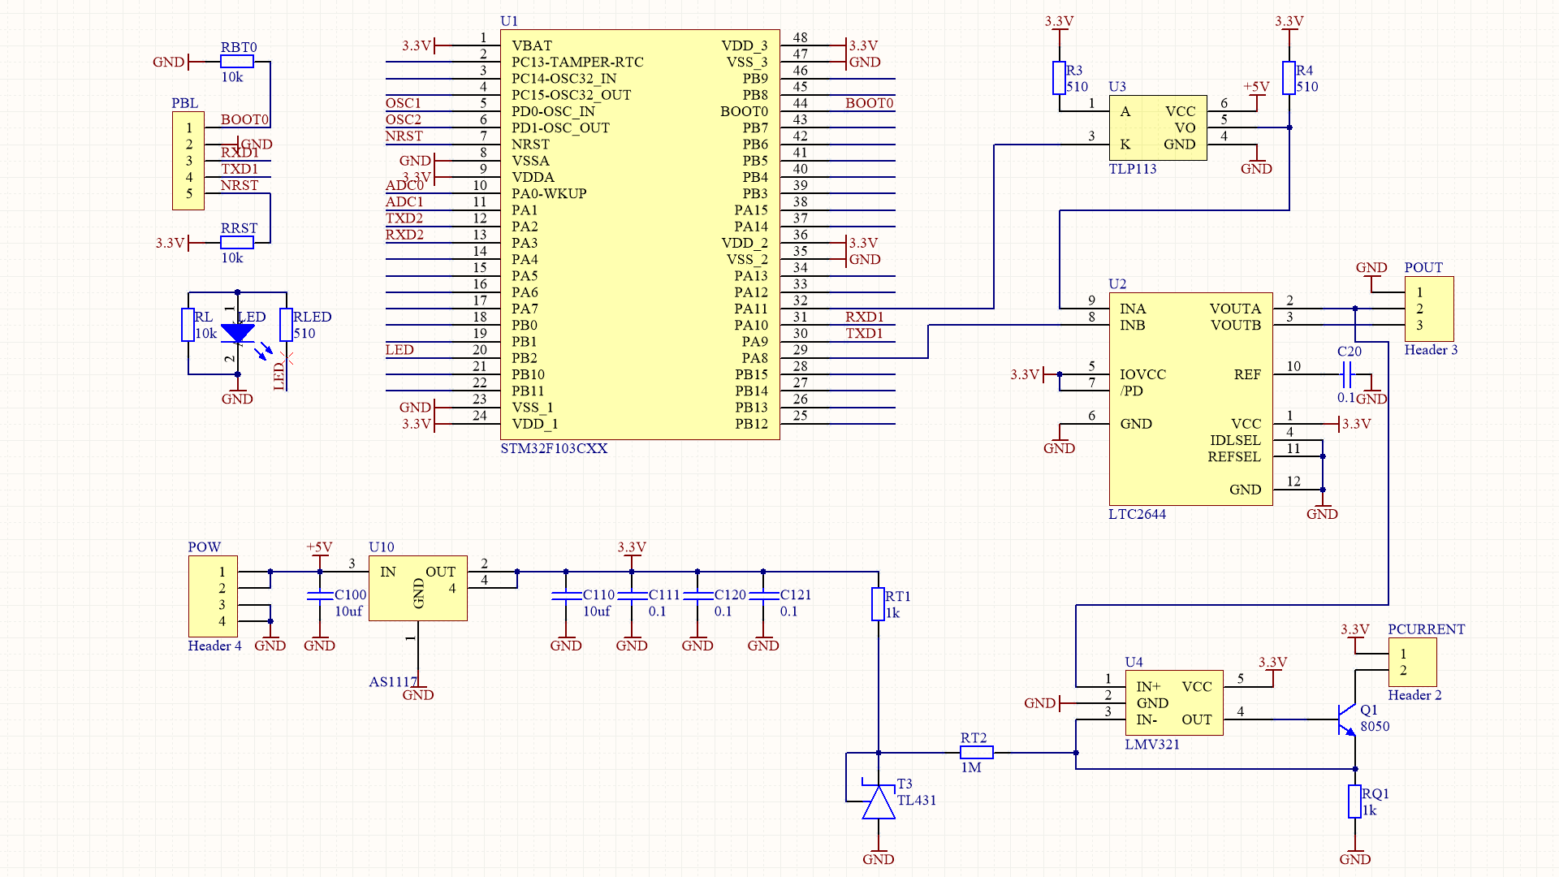Click the POUT Header 3 connector
The image size is (1559, 877).
[1429, 309]
